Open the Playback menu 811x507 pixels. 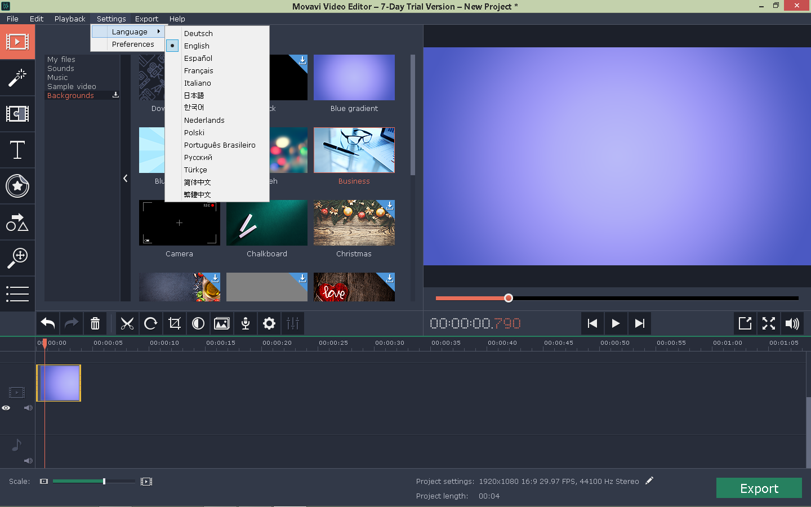click(x=70, y=19)
